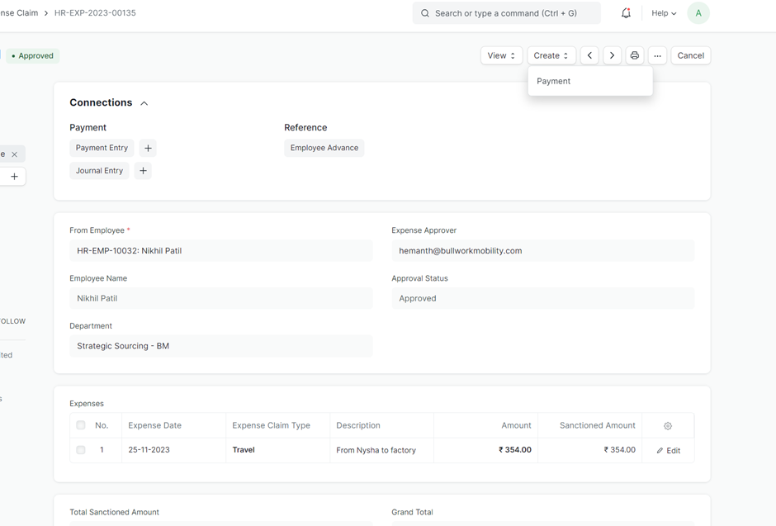Collapse the Connections section

click(x=144, y=103)
